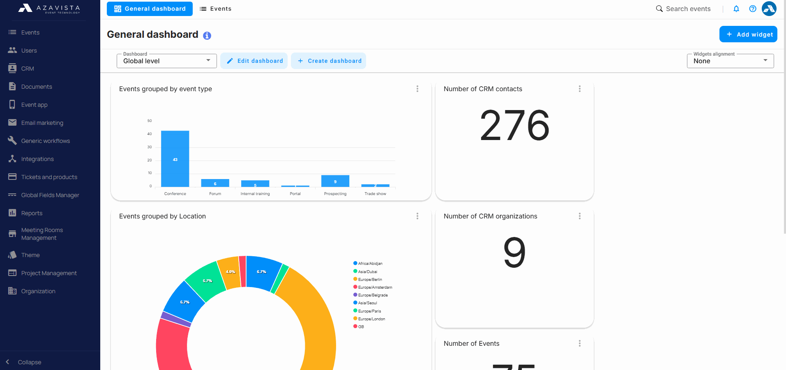Switch to the General dashboard tab

pyautogui.click(x=150, y=9)
